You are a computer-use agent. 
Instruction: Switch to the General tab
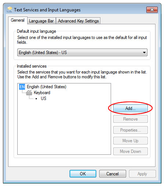pos(18,20)
